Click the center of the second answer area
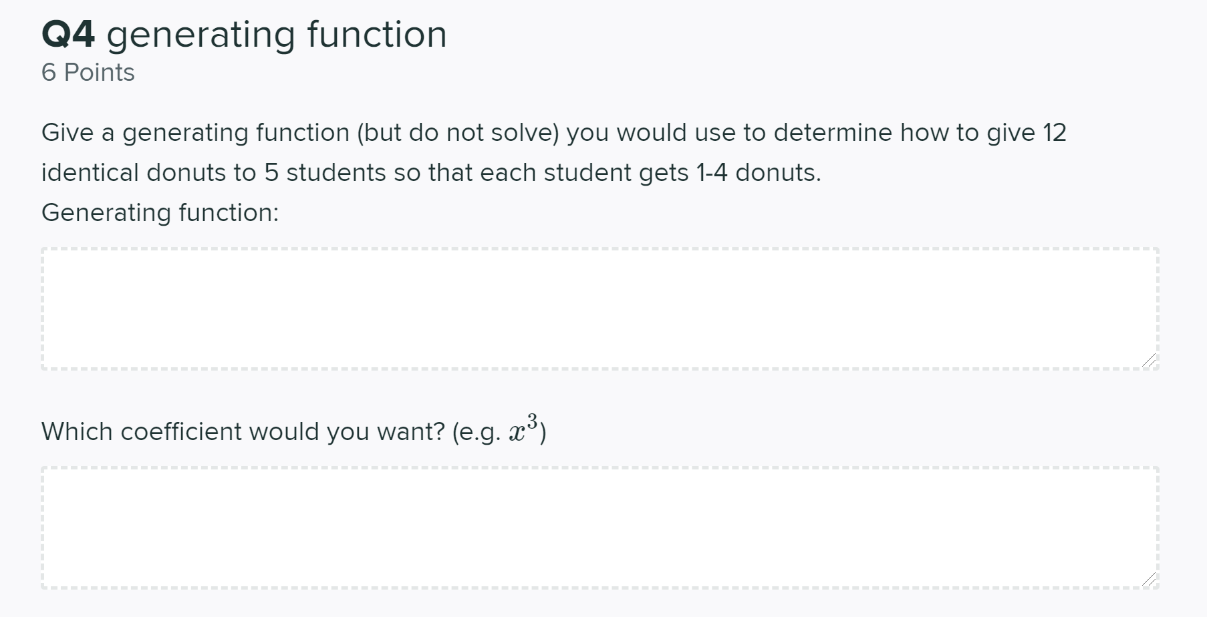Image resolution: width=1207 pixels, height=617 pixels. pos(601,528)
